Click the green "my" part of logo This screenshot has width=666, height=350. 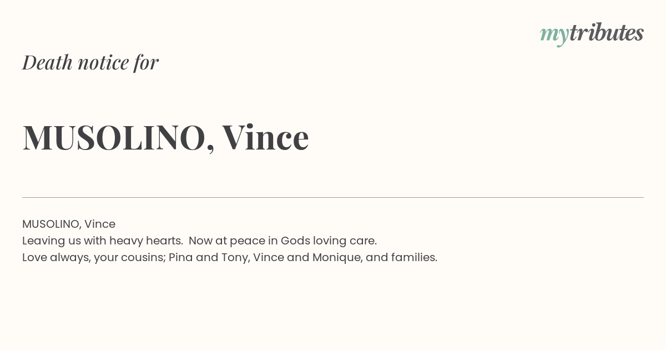tap(554, 36)
